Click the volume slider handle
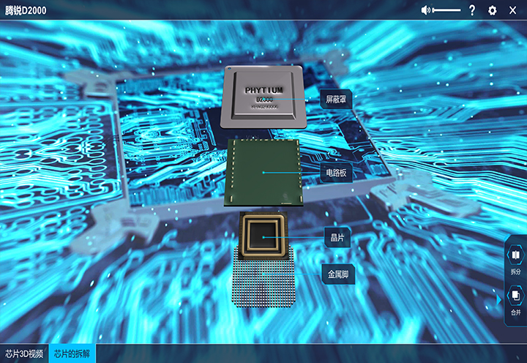The height and width of the screenshot is (363, 527). tap(433, 10)
